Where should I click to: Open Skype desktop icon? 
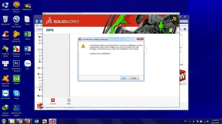pyautogui.click(x=17, y=95)
